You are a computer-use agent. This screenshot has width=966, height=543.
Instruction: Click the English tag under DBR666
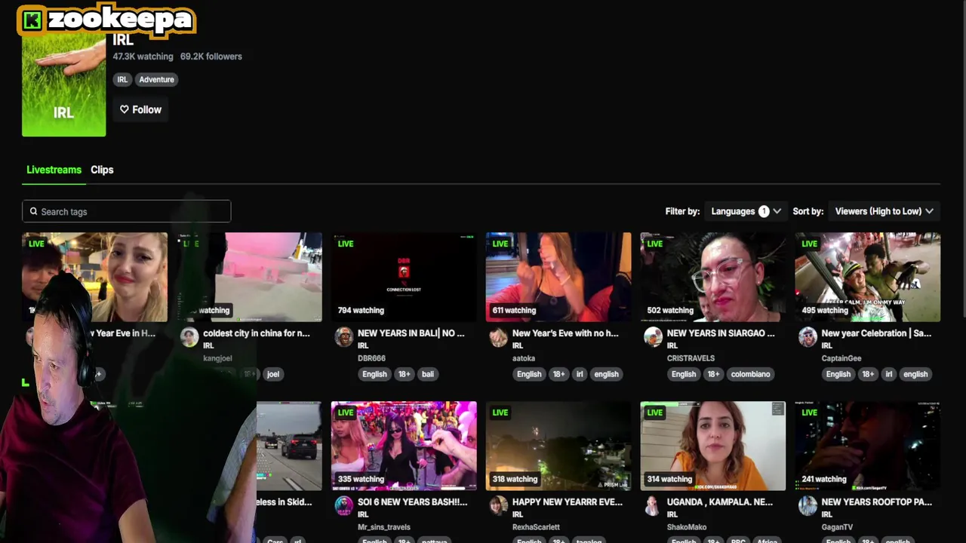374,374
